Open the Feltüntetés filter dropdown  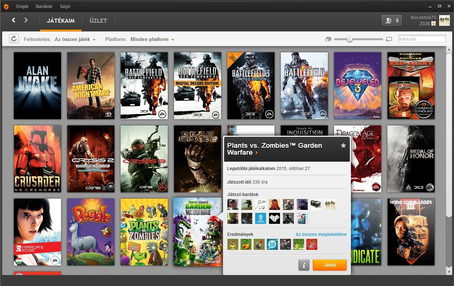click(75, 39)
